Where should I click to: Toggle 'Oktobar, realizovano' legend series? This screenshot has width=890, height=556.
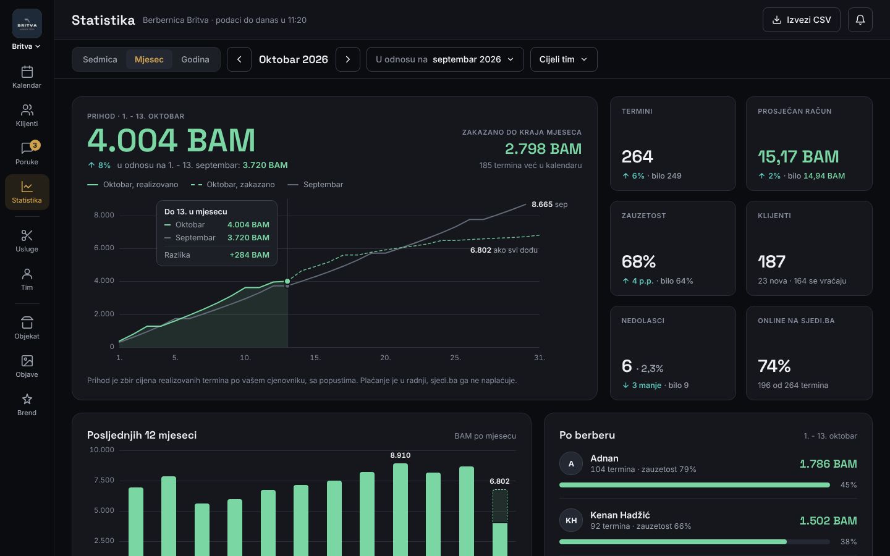point(133,185)
